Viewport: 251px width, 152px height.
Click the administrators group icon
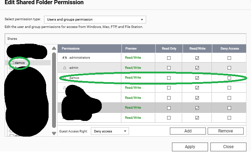click(x=64, y=57)
